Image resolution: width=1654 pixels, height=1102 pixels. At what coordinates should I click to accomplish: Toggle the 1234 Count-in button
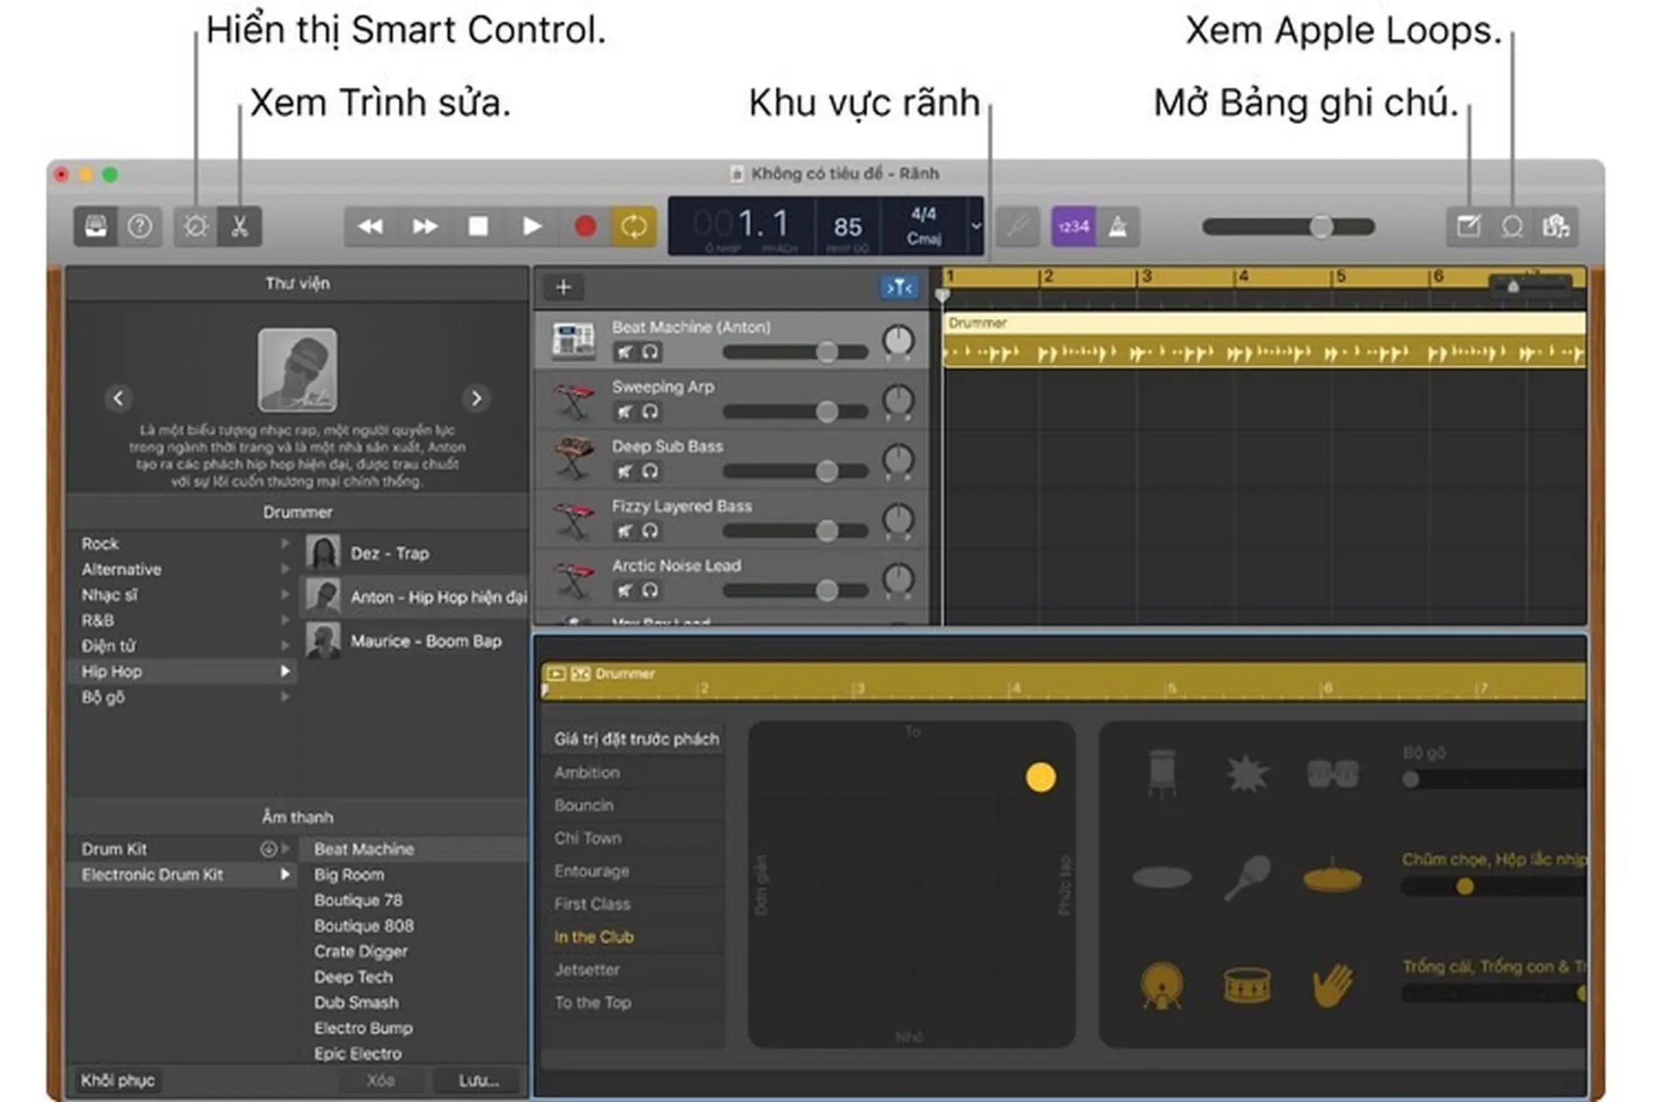click(x=1073, y=226)
